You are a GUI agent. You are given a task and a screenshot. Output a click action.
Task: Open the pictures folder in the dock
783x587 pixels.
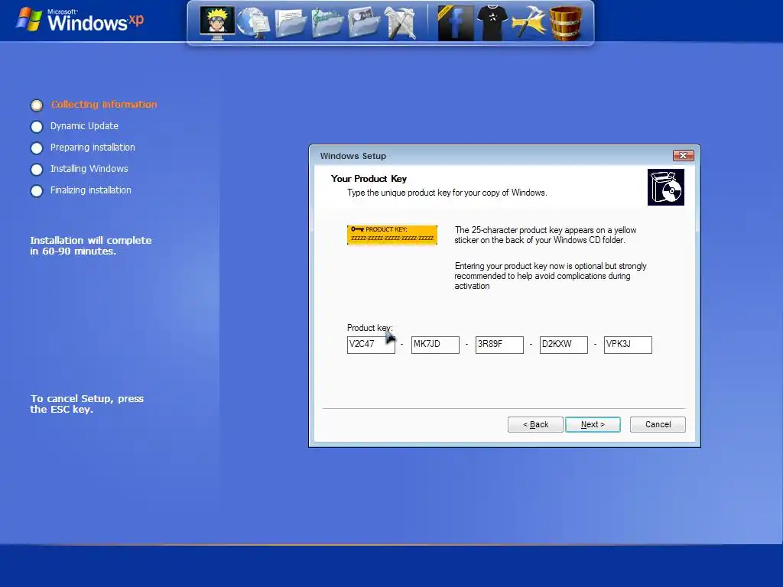click(364, 23)
